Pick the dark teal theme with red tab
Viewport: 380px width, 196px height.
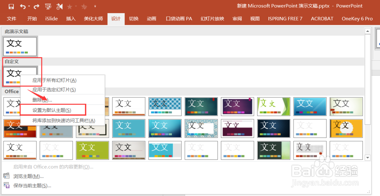[201, 107]
